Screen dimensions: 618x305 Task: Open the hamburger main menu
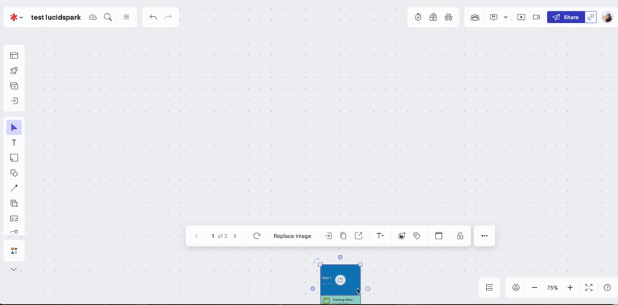click(127, 17)
